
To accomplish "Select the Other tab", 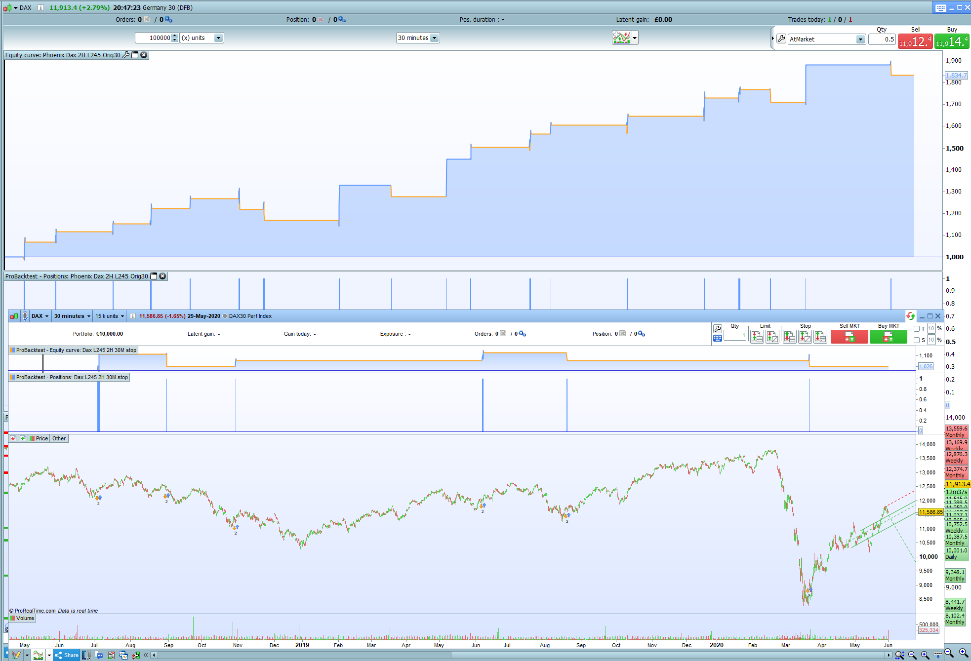I will click(59, 438).
